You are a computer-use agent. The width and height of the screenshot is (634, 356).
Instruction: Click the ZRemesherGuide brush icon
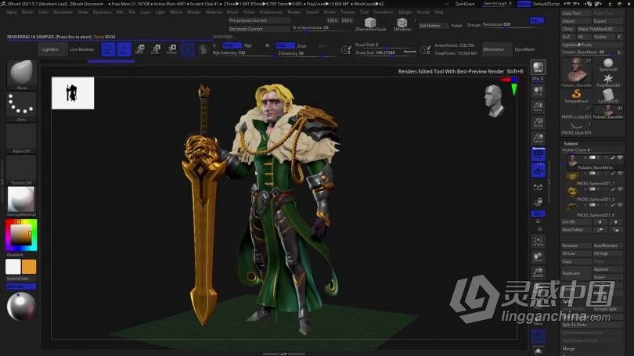coord(370,24)
